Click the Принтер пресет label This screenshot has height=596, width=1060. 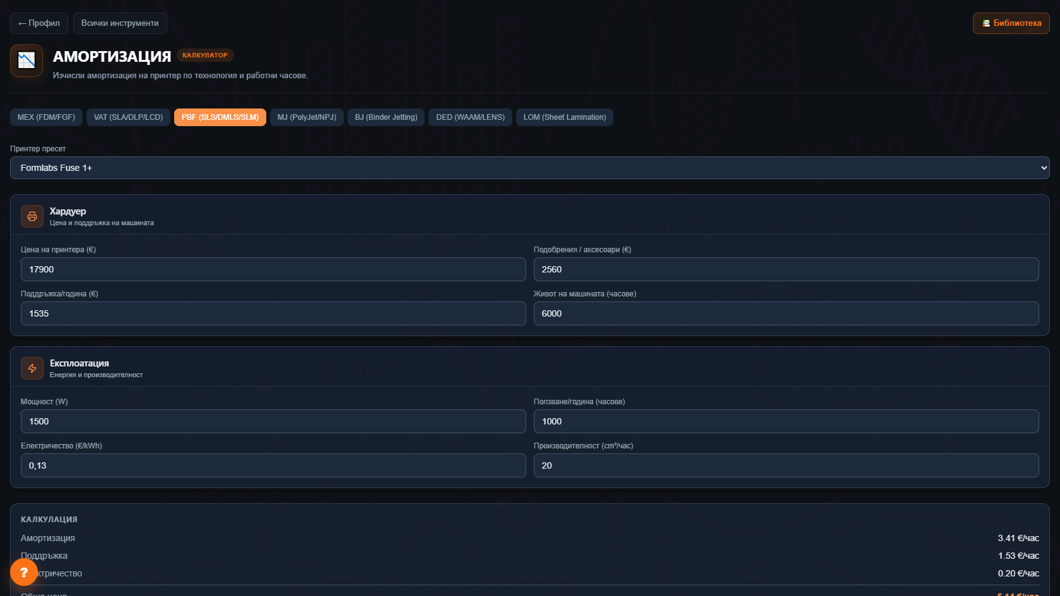click(38, 149)
